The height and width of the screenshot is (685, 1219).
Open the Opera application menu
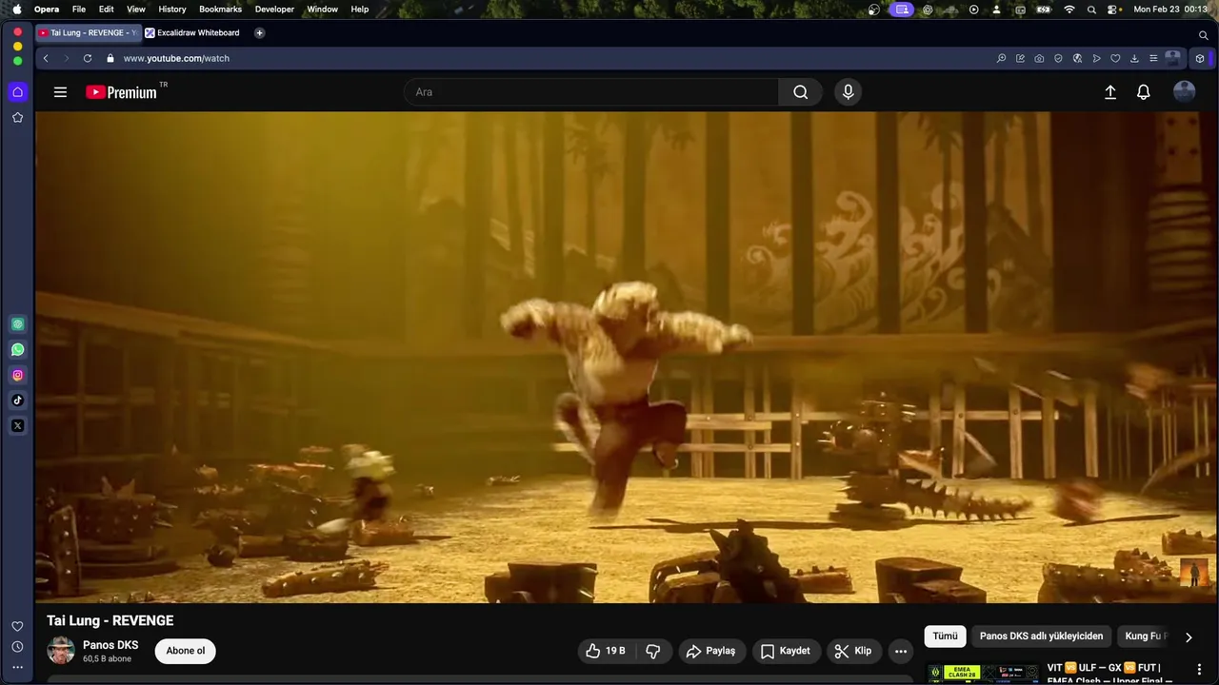point(47,9)
